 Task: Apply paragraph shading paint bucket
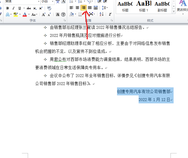pyautogui.click(x=71, y=14)
